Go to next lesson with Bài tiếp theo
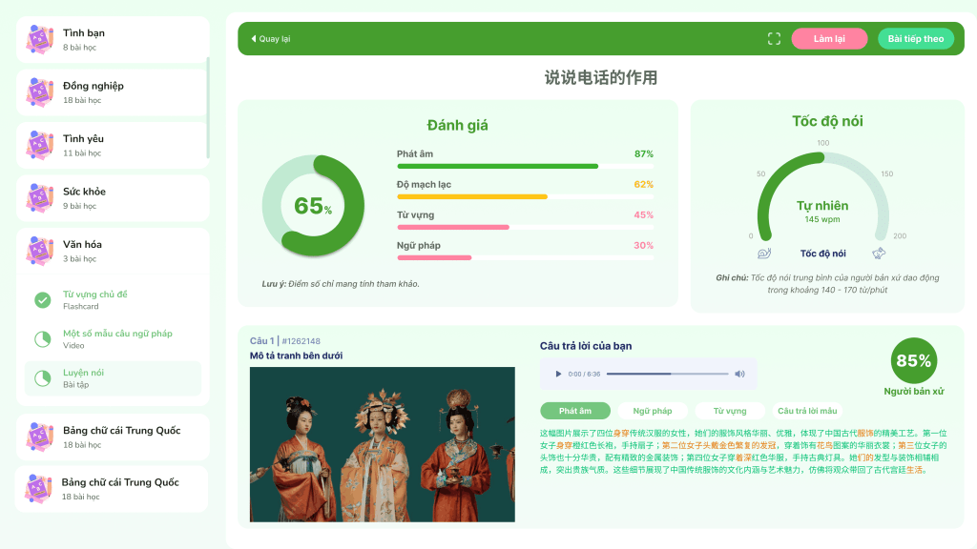The height and width of the screenshot is (549, 977). (x=915, y=39)
